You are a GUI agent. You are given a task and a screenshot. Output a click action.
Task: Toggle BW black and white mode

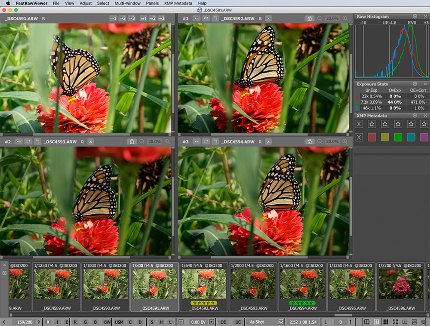[x=107, y=322]
